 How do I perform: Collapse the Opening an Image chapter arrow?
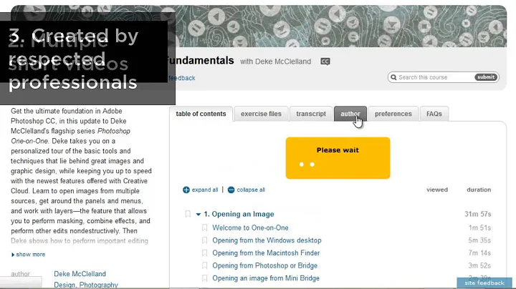199,214
